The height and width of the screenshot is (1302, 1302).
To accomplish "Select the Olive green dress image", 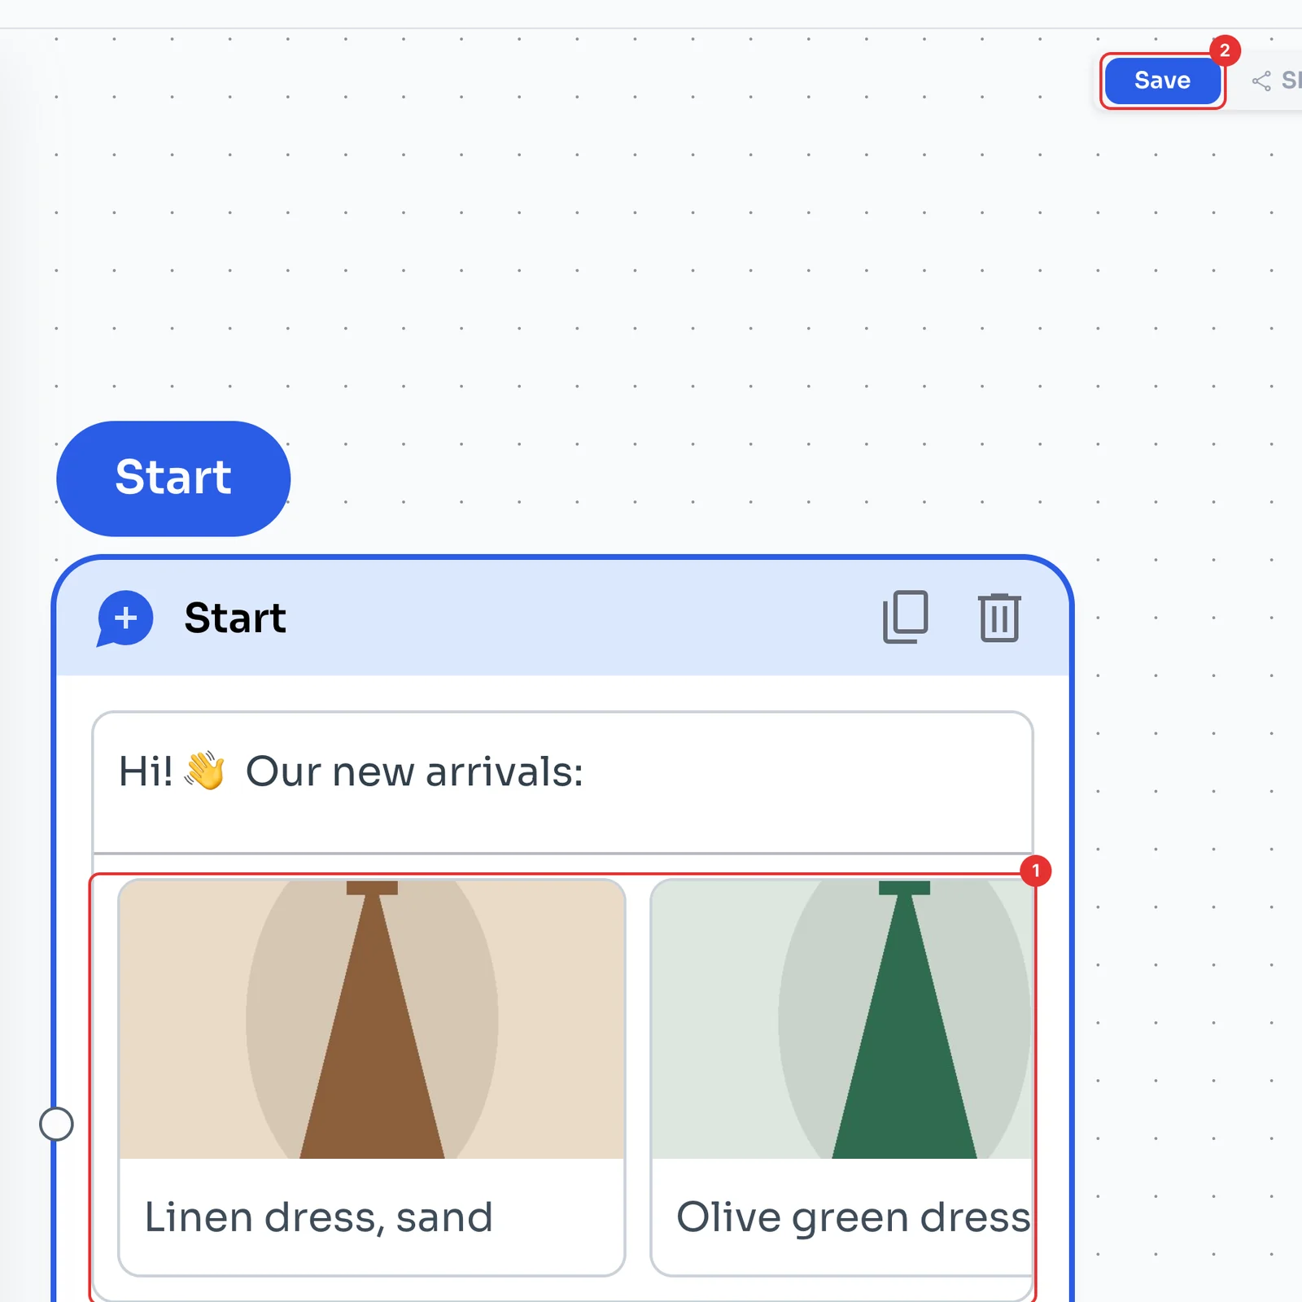I will click(842, 1020).
